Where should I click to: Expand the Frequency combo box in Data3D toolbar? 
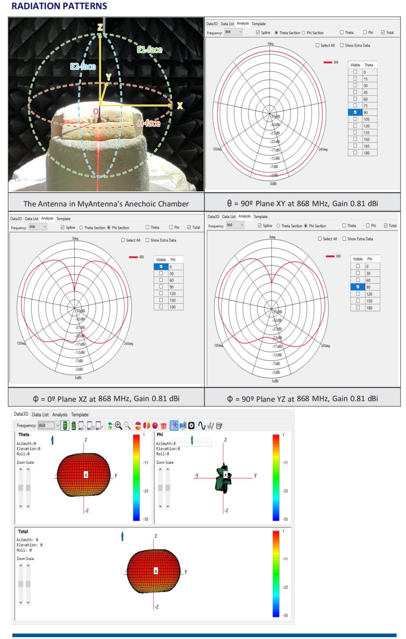point(49,425)
